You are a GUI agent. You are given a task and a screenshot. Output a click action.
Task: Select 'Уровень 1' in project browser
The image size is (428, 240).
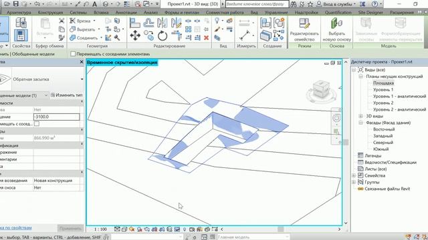[x=383, y=89]
